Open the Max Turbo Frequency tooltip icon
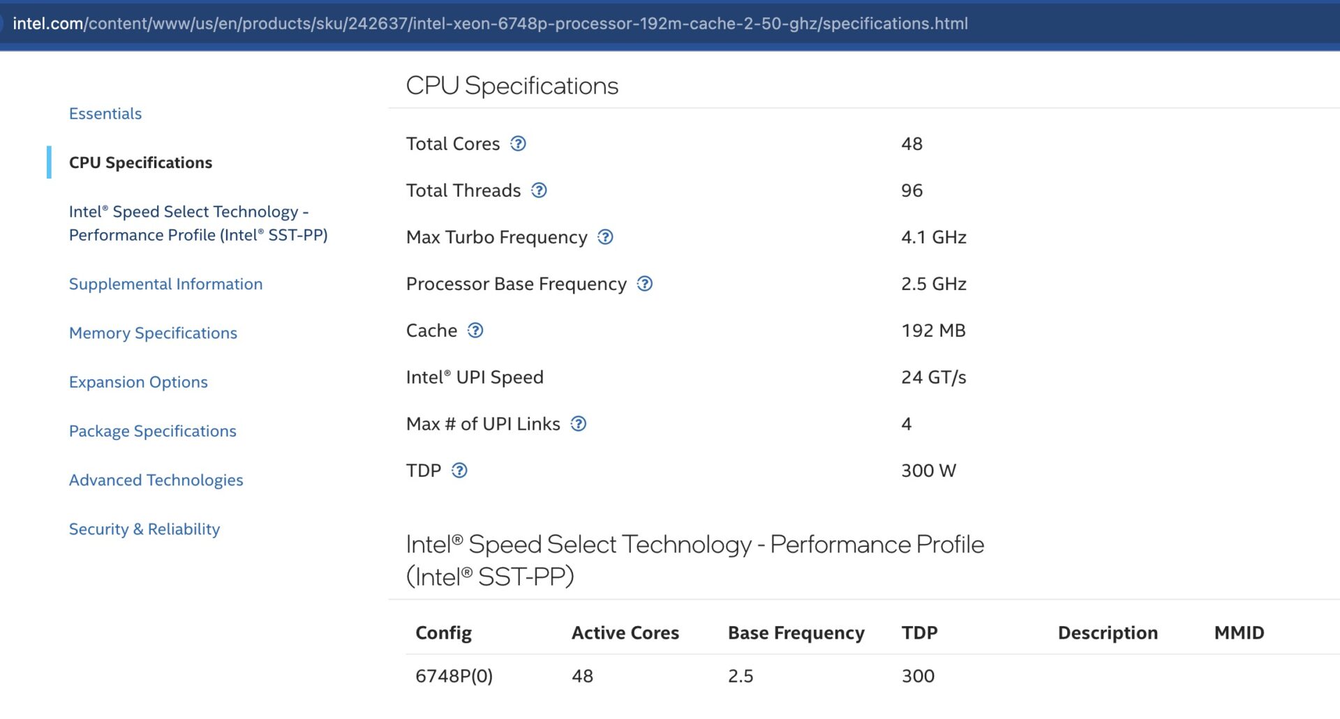The width and height of the screenshot is (1340, 719). point(606,238)
